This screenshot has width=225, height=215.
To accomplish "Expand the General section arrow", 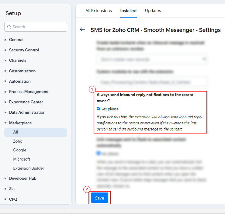I will 5,40.
